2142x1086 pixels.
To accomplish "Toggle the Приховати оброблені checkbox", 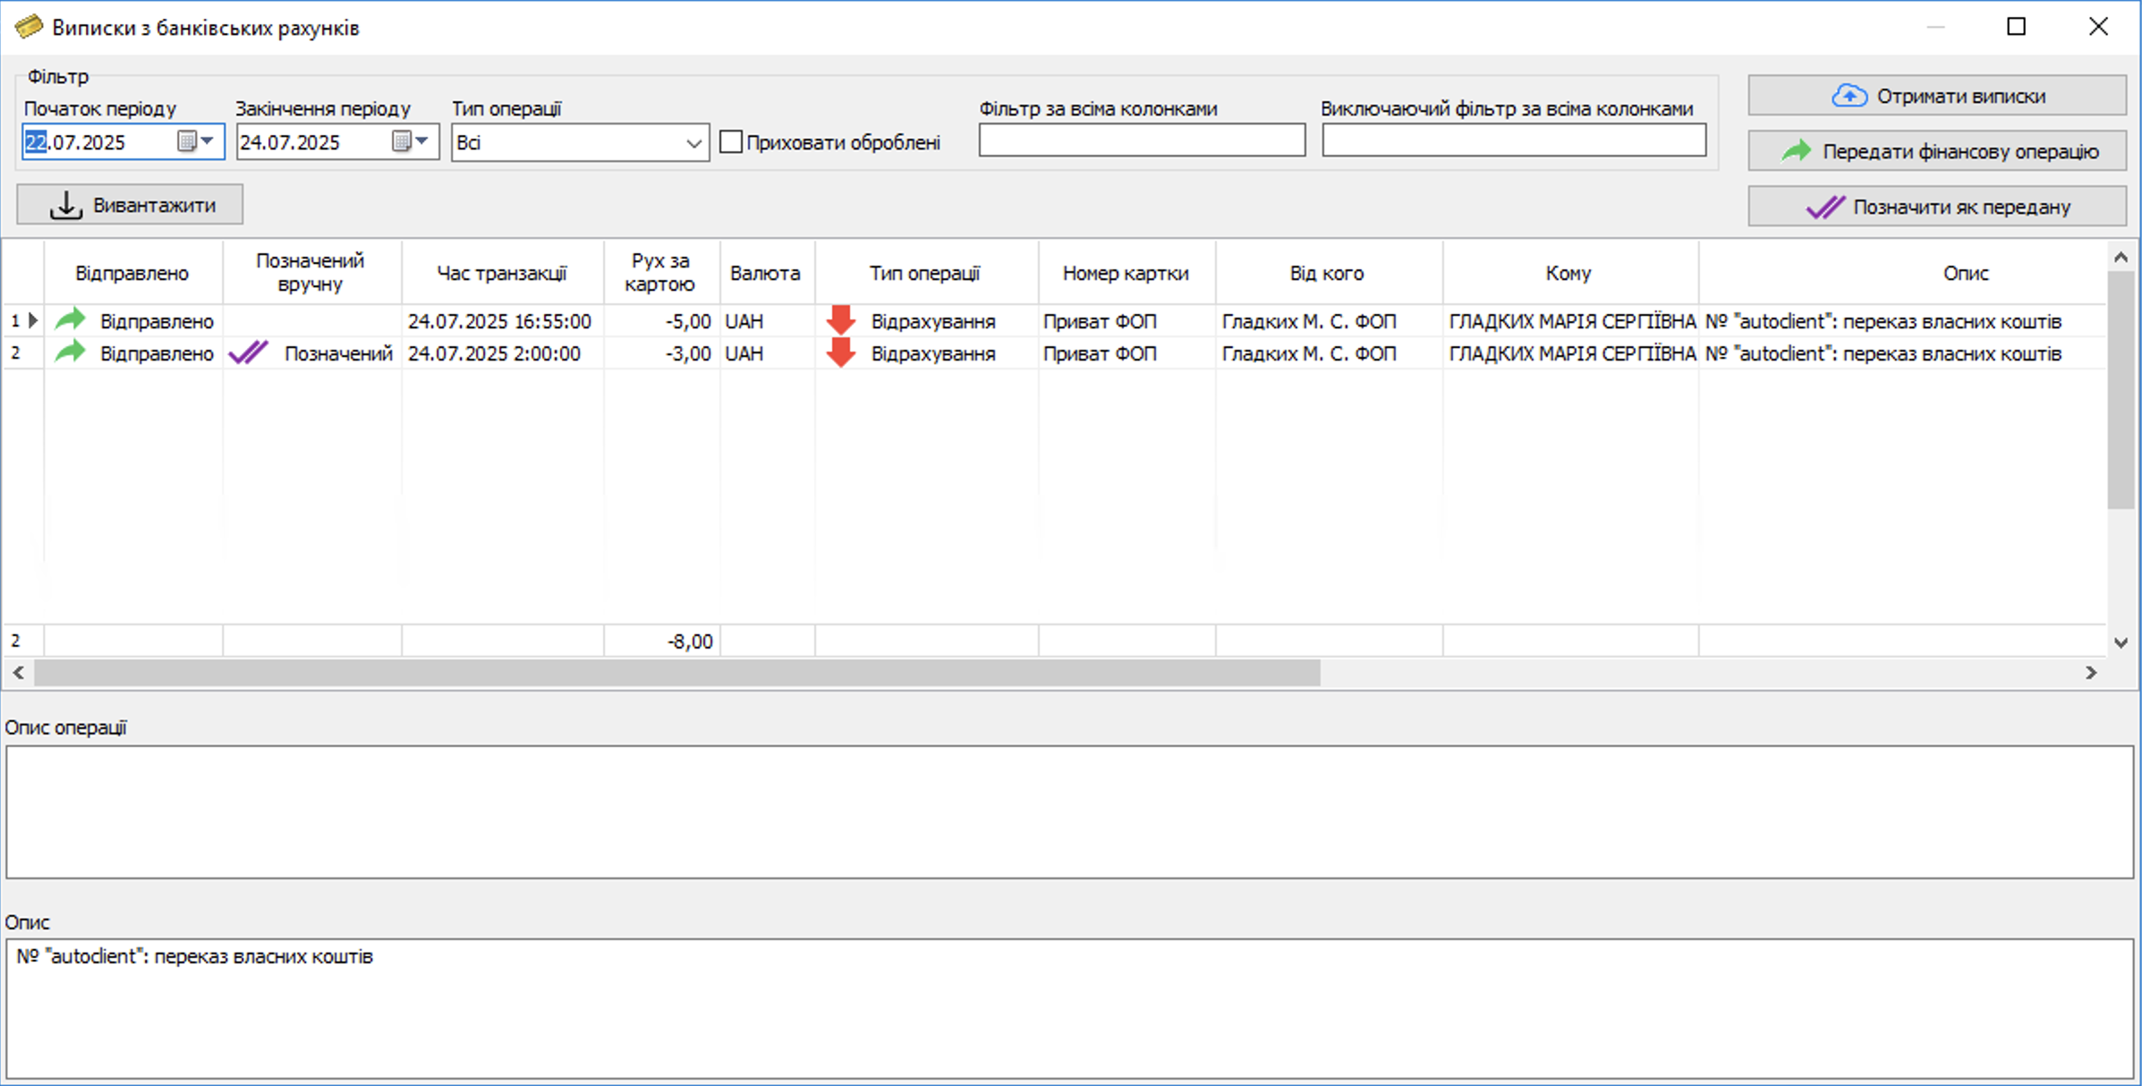I will click(x=731, y=142).
